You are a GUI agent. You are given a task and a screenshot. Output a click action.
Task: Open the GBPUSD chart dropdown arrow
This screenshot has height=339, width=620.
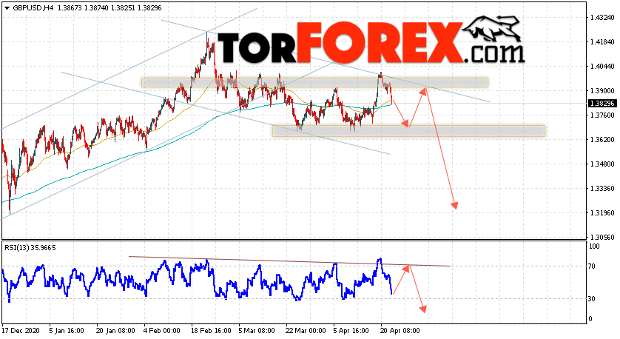[7, 8]
